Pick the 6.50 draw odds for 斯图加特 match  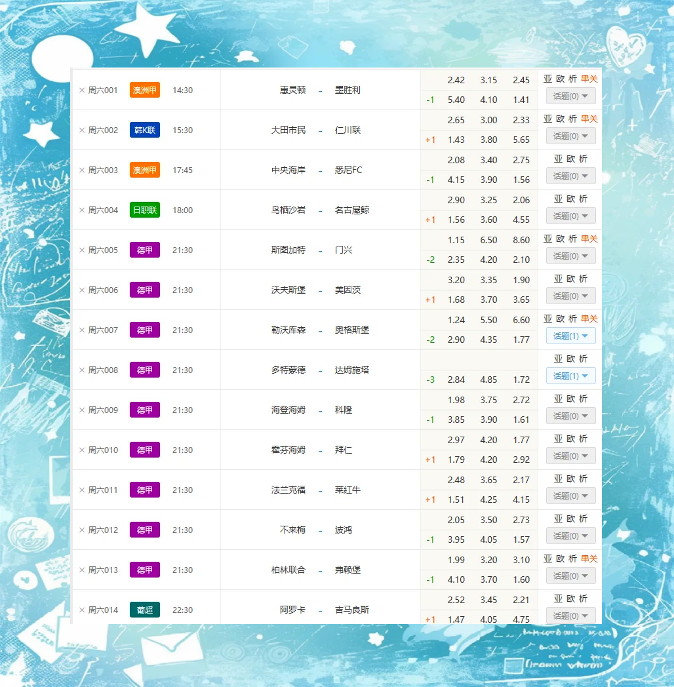point(488,241)
